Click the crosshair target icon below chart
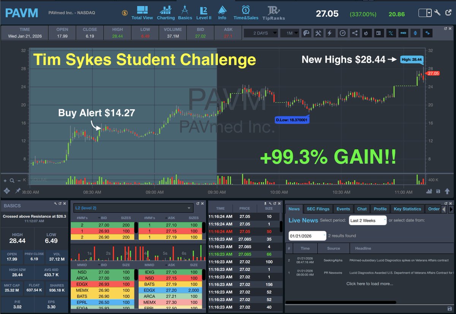The width and height of the screenshot is (456, 314). coord(6,191)
